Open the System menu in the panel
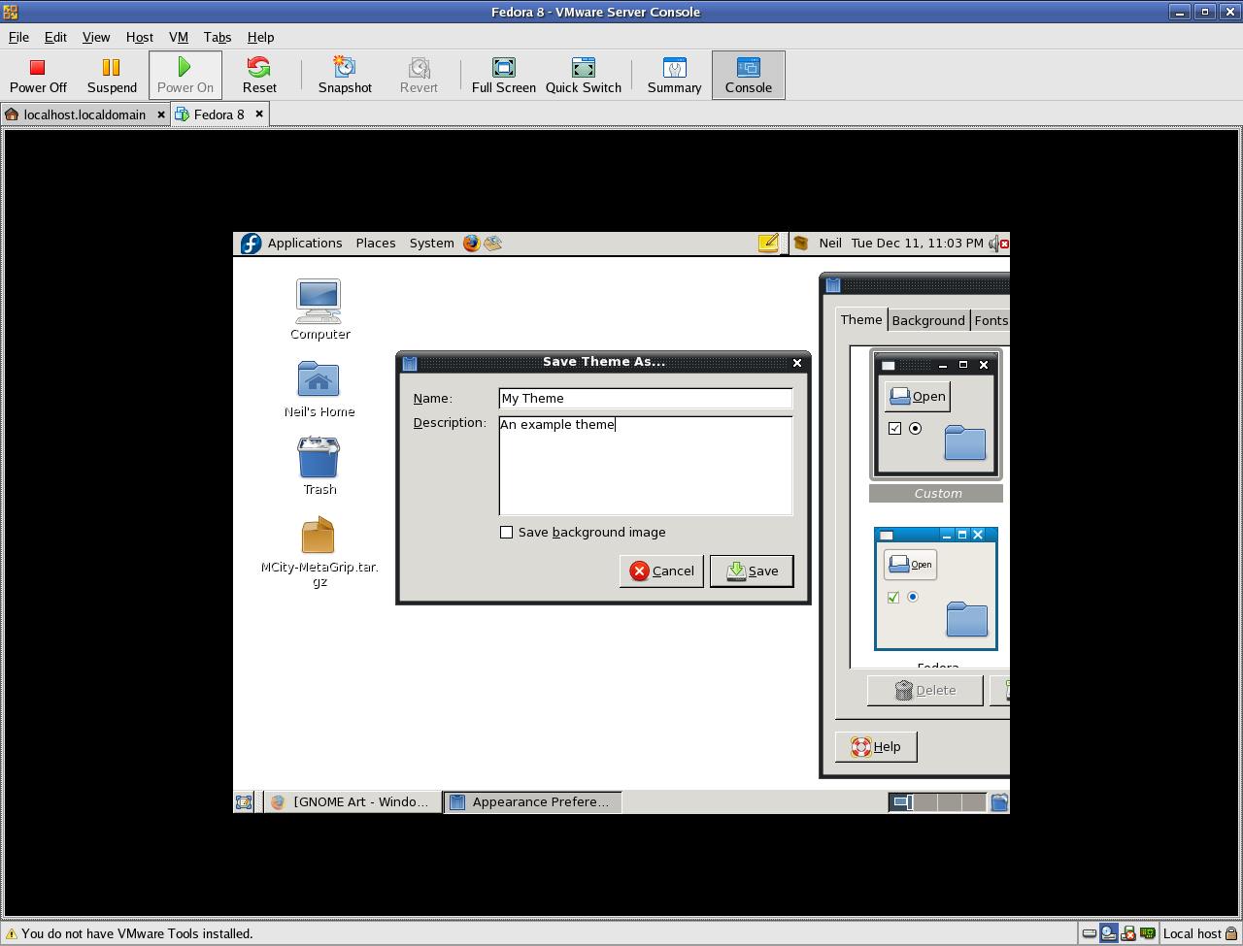The height and width of the screenshot is (946, 1243). tap(431, 244)
